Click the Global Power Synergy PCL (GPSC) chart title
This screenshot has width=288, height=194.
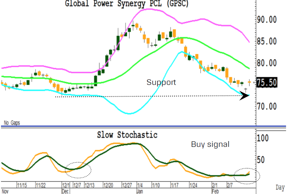pyautogui.click(x=127, y=4)
